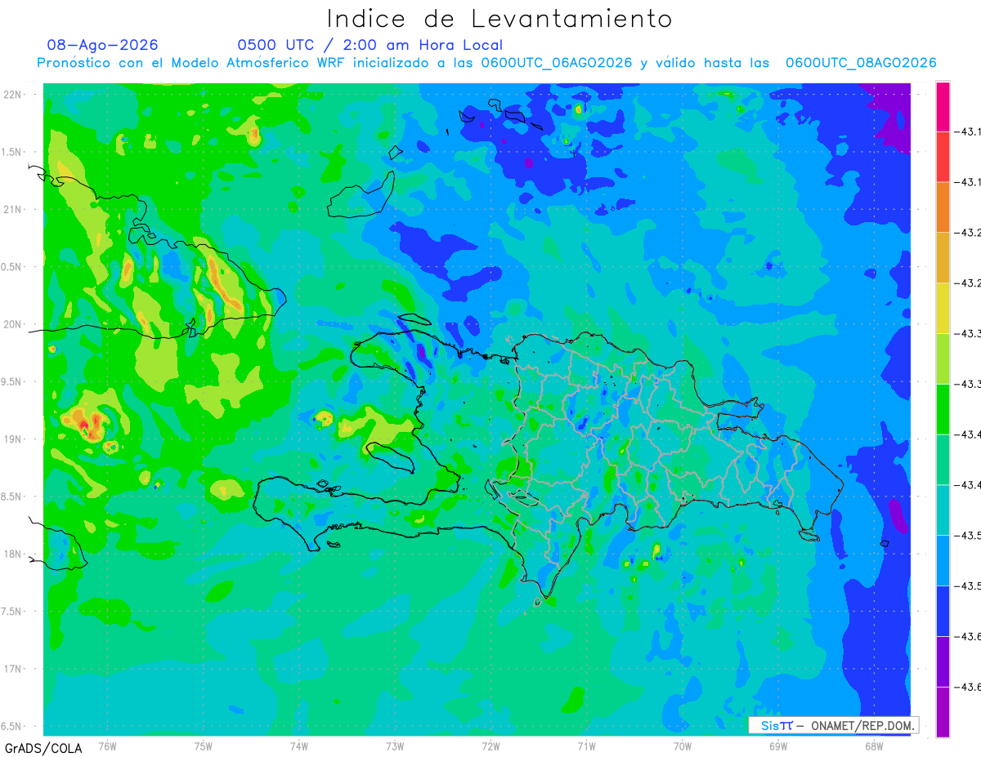Click the "70W" longitude label

point(683,746)
